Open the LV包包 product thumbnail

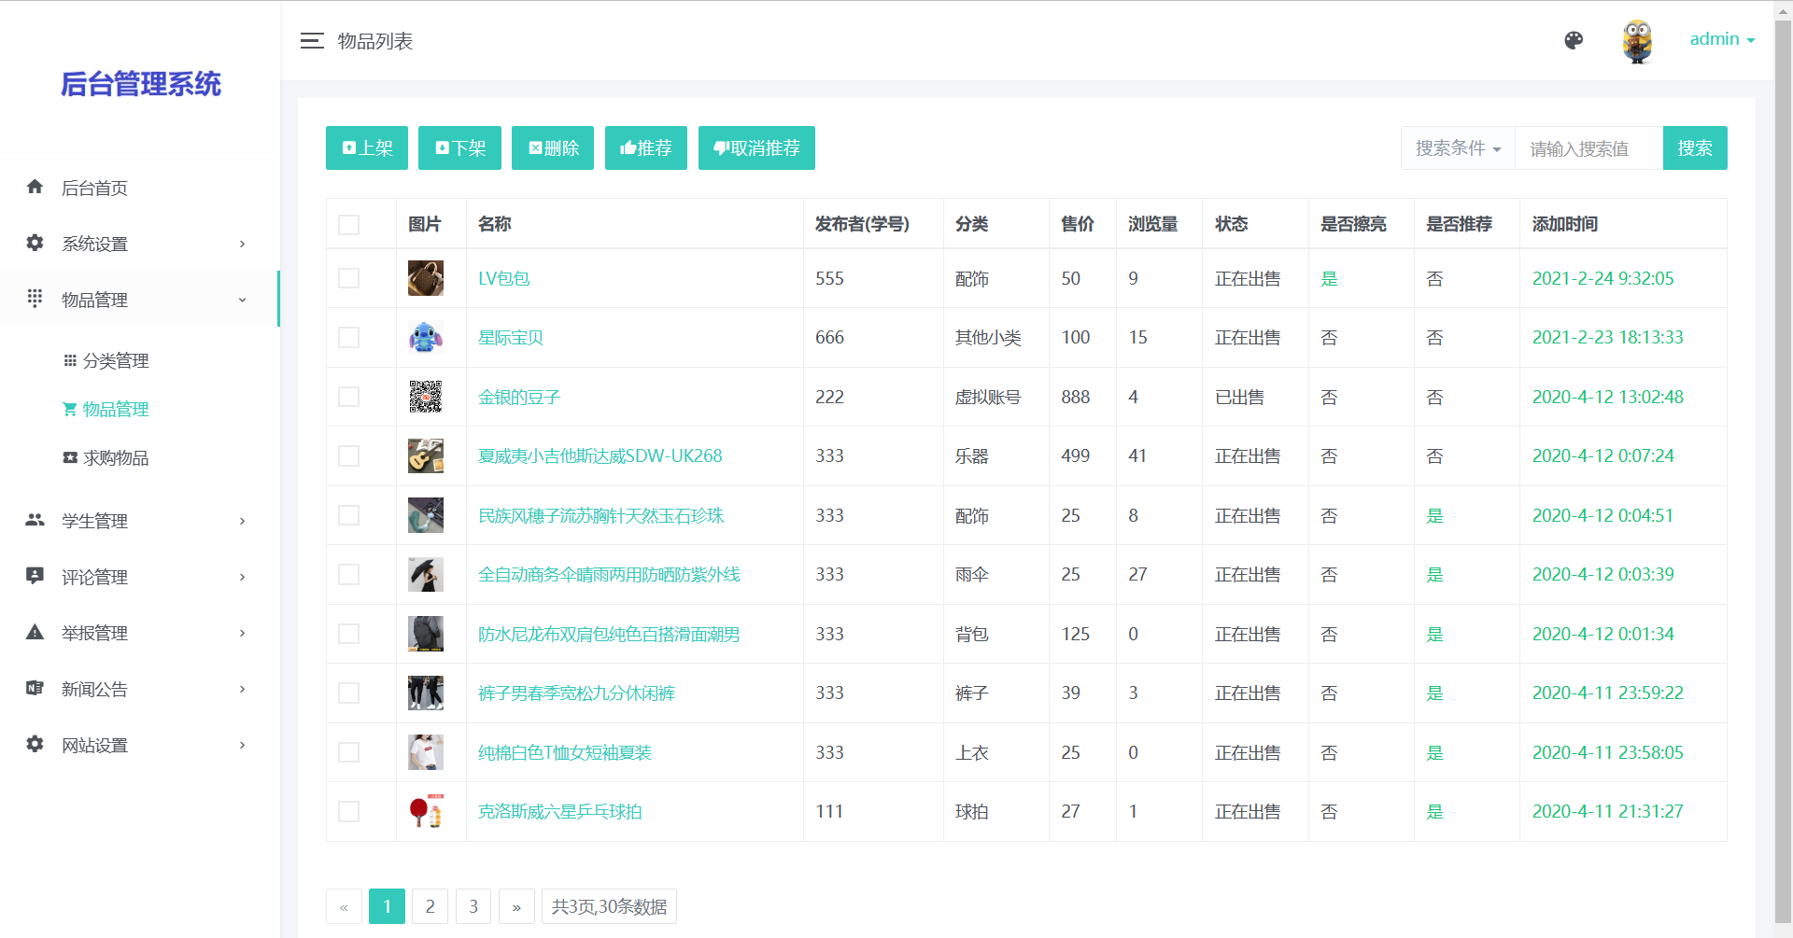click(426, 278)
